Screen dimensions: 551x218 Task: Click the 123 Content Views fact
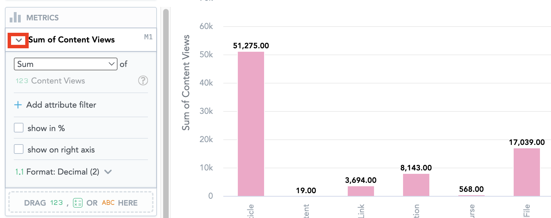pos(50,81)
